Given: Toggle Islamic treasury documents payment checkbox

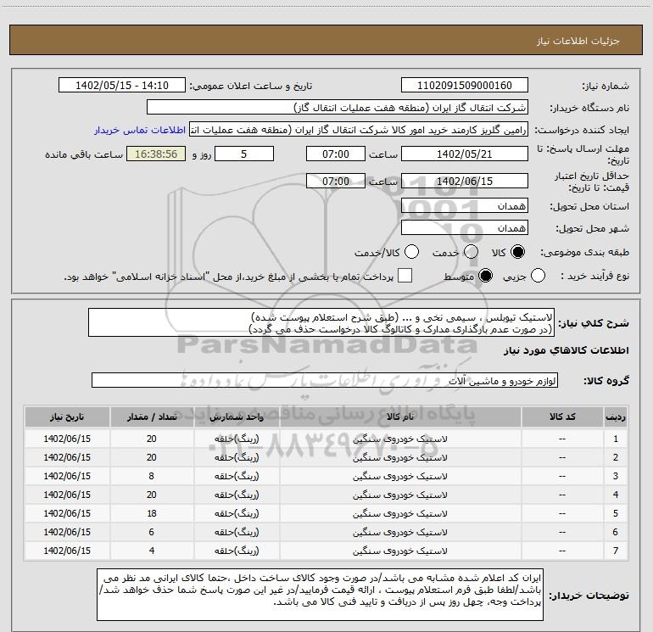Looking at the screenshot, I should (405, 276).
